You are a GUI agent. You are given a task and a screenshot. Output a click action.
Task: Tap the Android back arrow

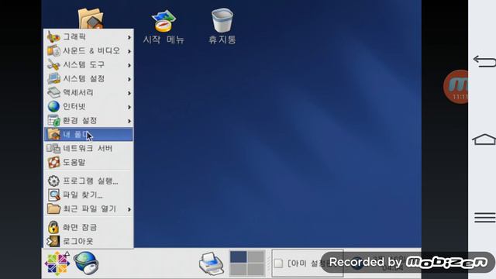[484, 60]
